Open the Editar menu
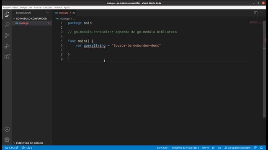Image resolution: width=268 pixels, height=150 pixels. pyautogui.click(x=15, y=7)
